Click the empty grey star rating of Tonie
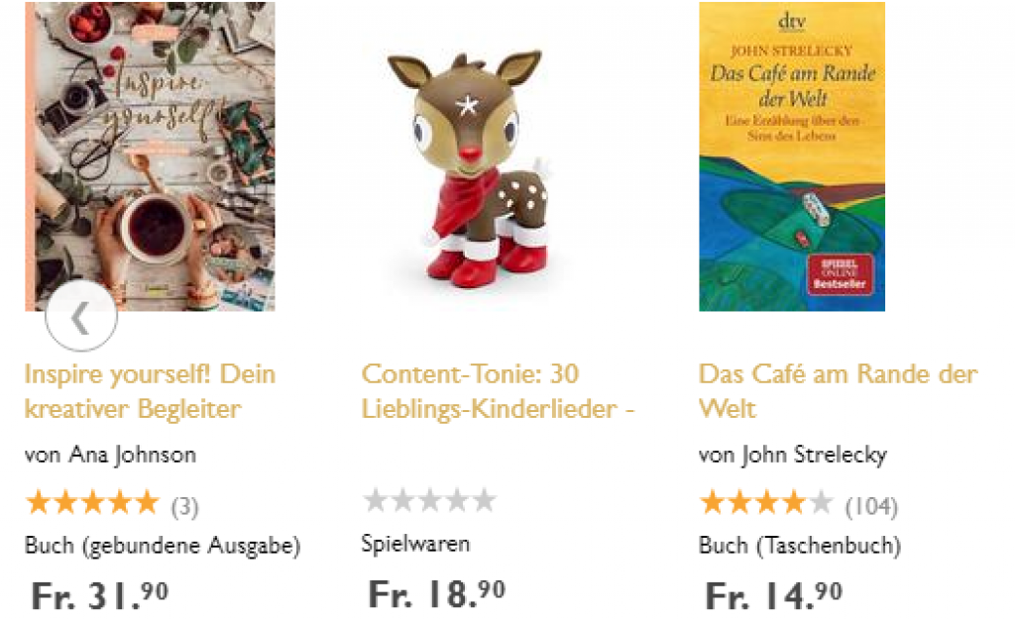Viewport: 1015px width, 619px height. (430, 500)
